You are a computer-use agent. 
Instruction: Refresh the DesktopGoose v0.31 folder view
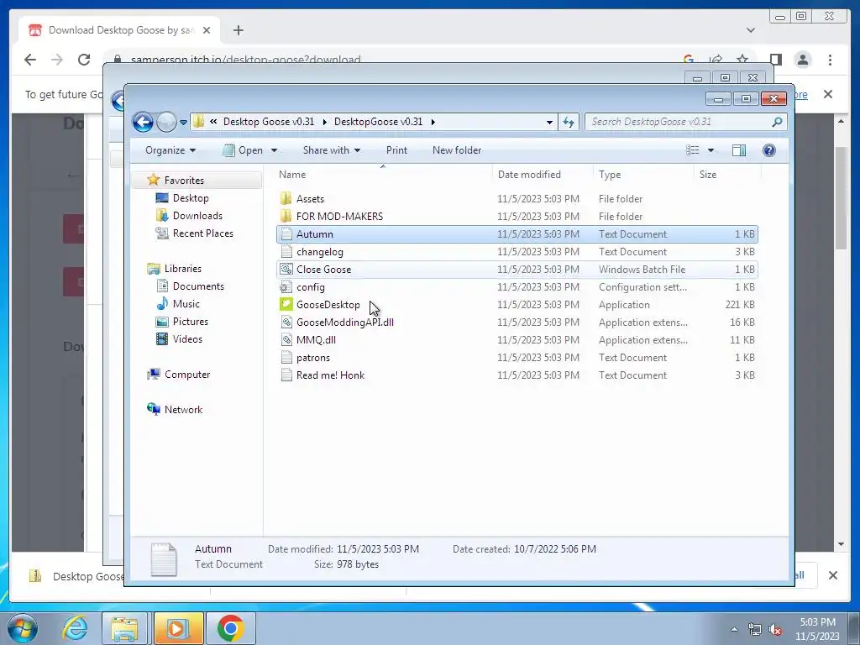point(569,122)
